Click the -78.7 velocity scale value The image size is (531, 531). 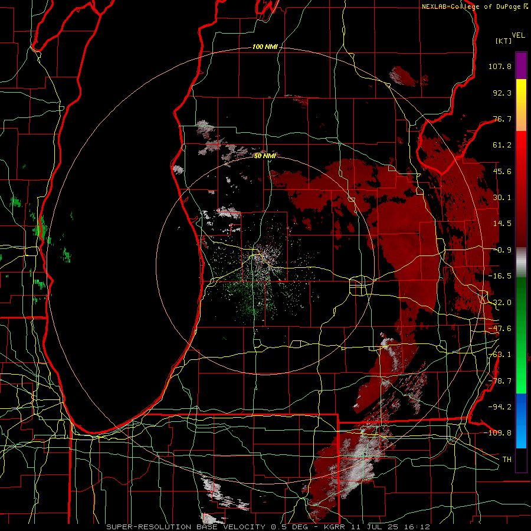(500, 381)
